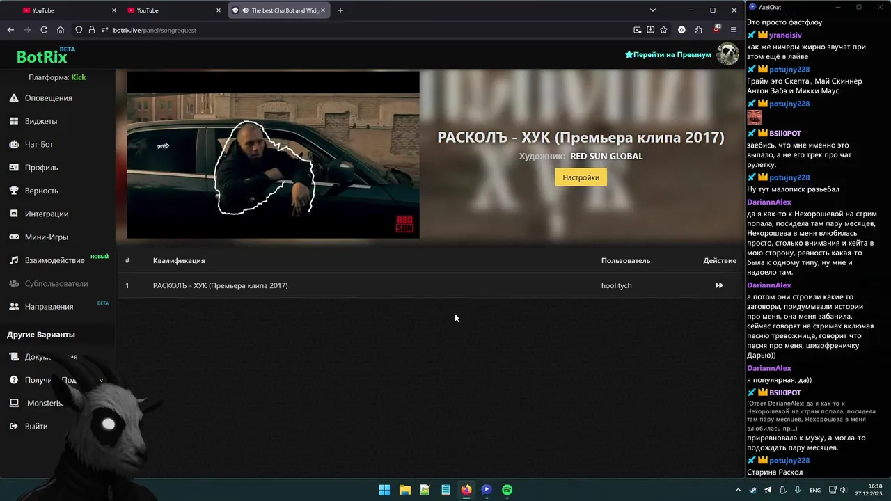Open a new browser tab
Screen dimensions: 891x501
(x=340, y=10)
